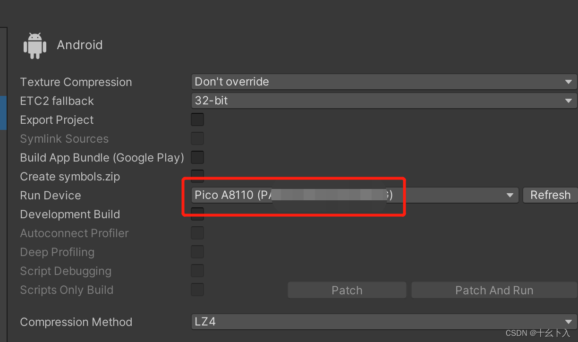The height and width of the screenshot is (342, 578).
Task: Enable Build App Bundle (Google Play) checkbox
Action: pos(197,157)
